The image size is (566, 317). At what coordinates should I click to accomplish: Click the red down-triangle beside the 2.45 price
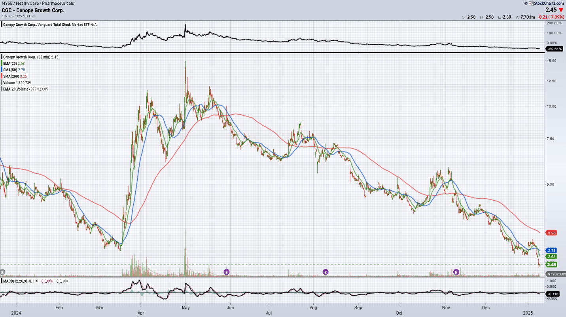[561, 10]
